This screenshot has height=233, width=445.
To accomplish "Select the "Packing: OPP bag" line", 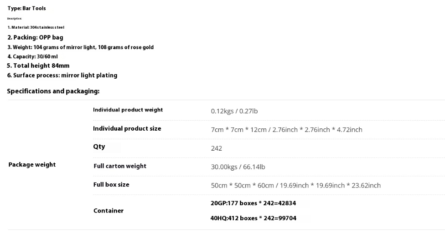I will click(35, 37).
